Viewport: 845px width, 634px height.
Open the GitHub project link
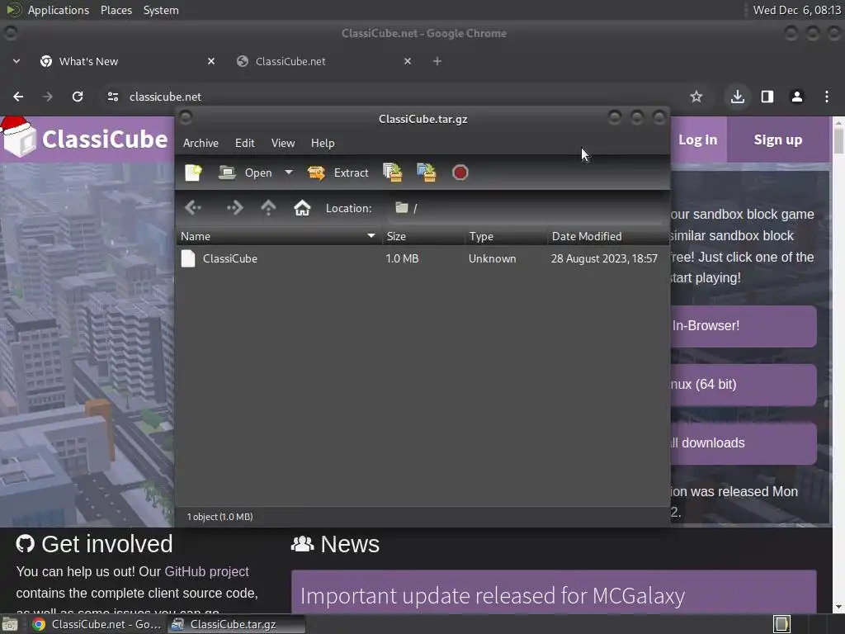click(206, 571)
